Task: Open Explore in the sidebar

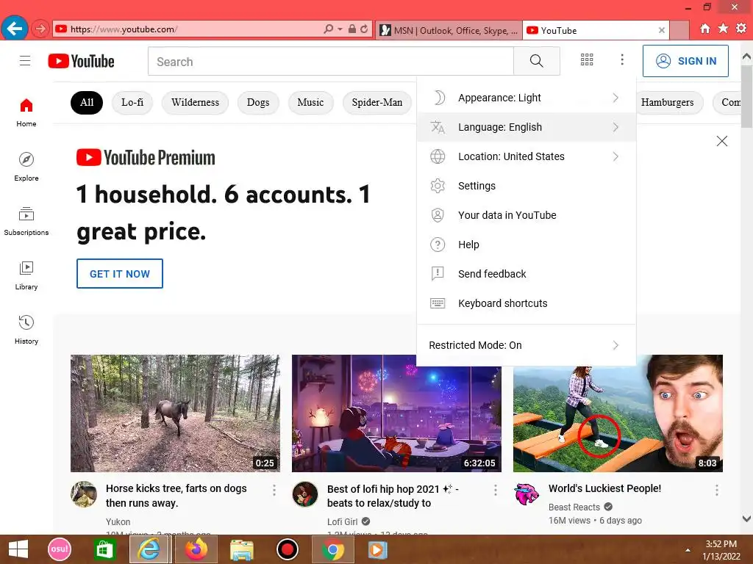Action: point(26,167)
